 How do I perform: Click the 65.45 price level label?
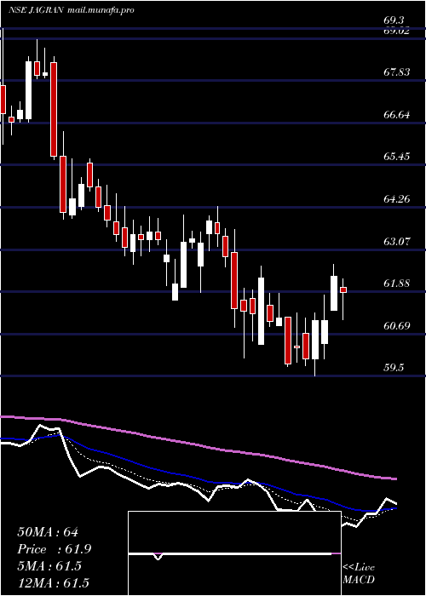point(395,156)
